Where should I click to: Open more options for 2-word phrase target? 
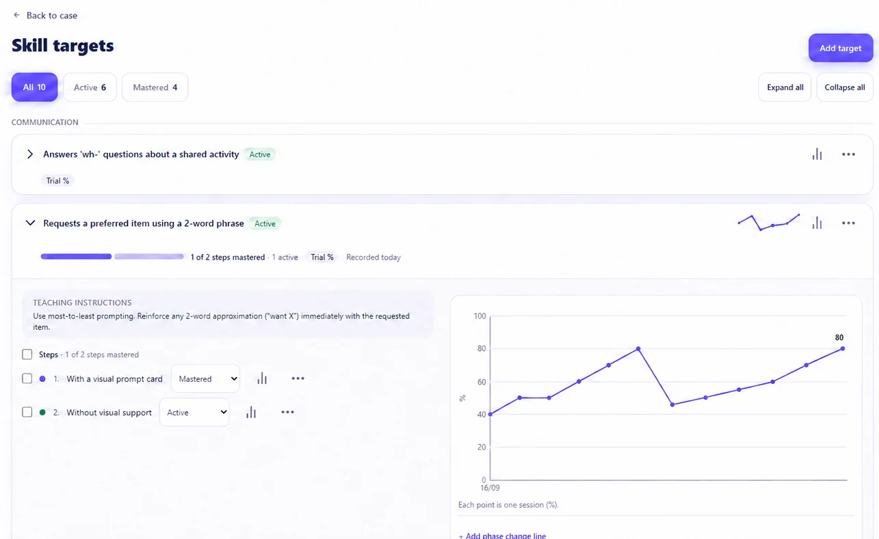pos(848,223)
